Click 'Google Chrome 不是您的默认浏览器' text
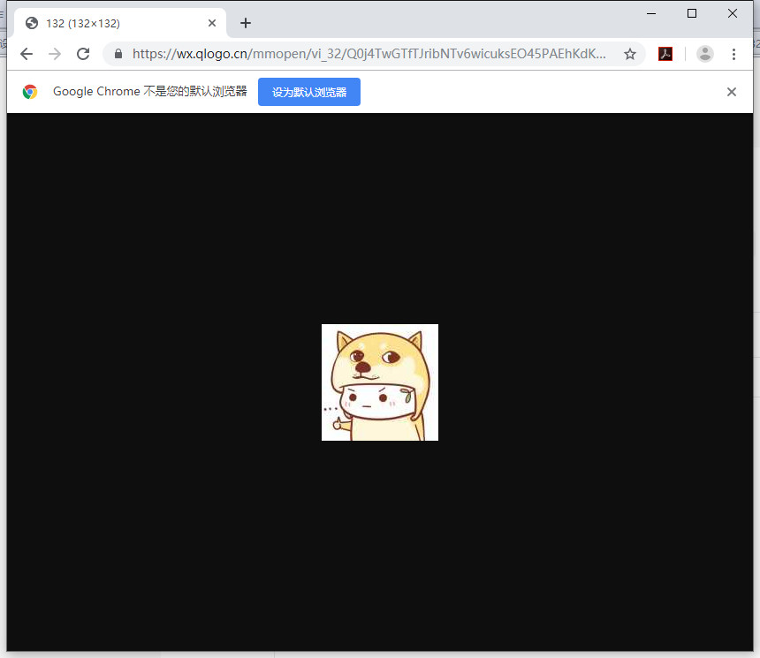The height and width of the screenshot is (658, 760). (x=150, y=92)
